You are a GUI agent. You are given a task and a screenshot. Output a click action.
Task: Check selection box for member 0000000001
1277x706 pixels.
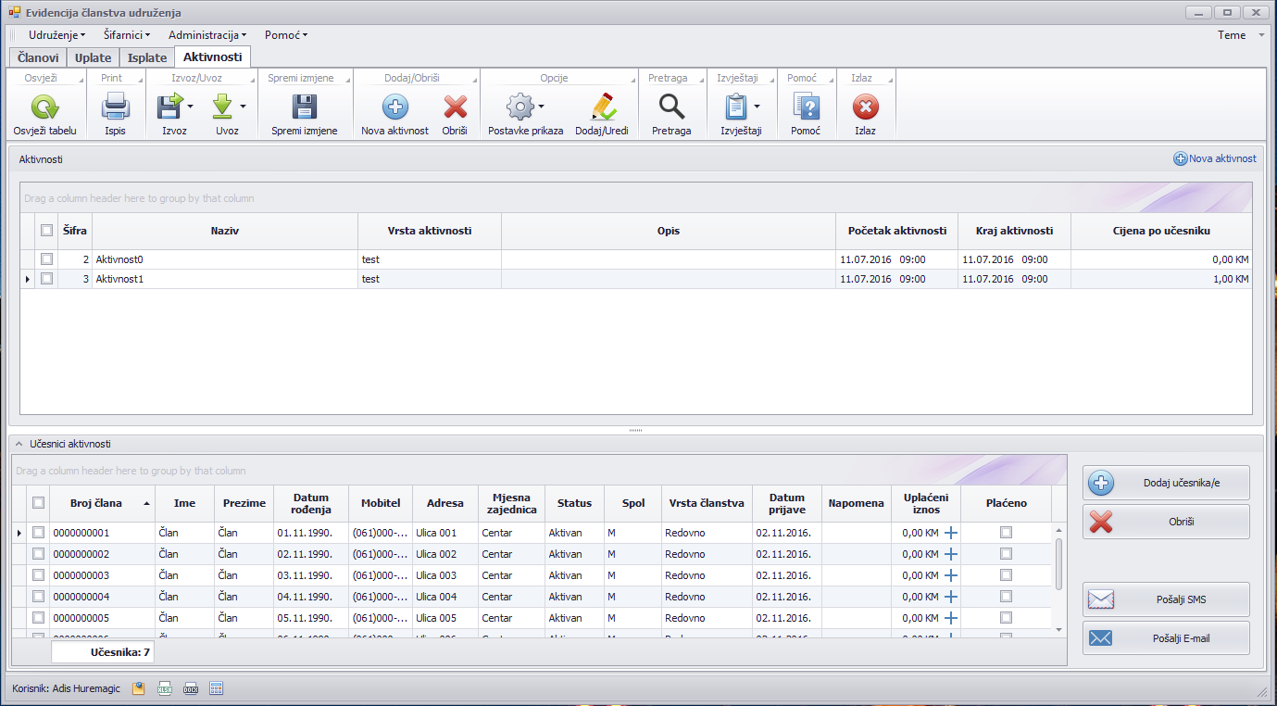(x=38, y=533)
